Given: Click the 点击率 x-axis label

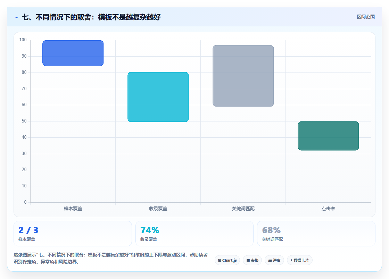Looking at the screenshot, I should [x=328, y=209].
